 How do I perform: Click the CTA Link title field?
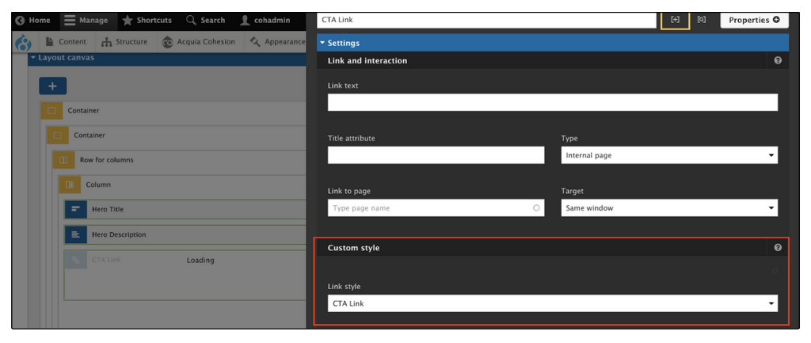[x=486, y=20]
